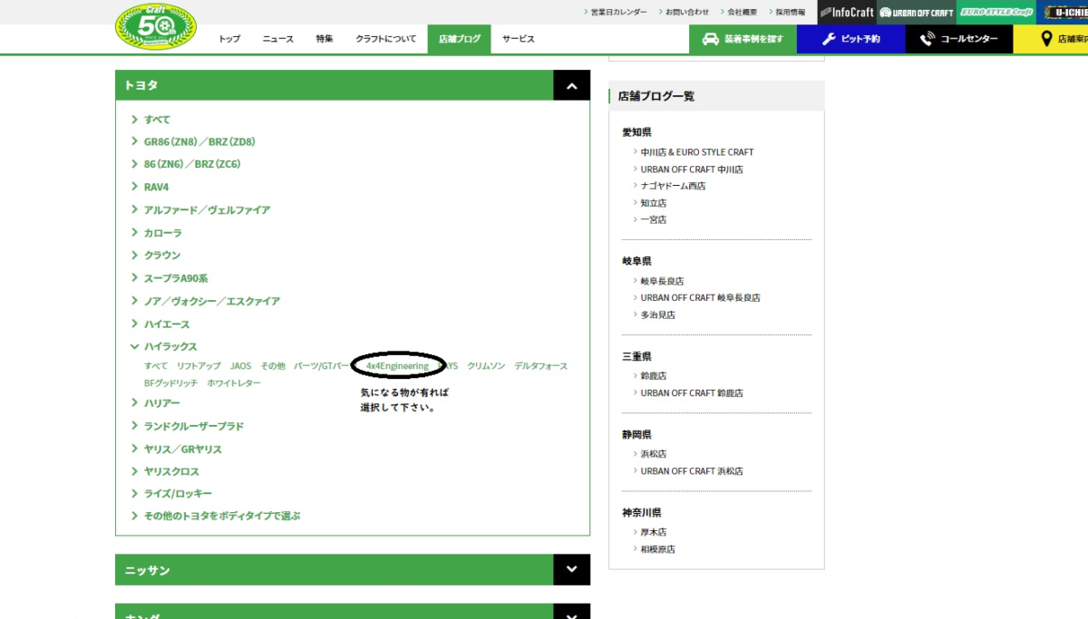Click the map pin store locator icon
This screenshot has height=619, width=1088.
tap(1046, 39)
